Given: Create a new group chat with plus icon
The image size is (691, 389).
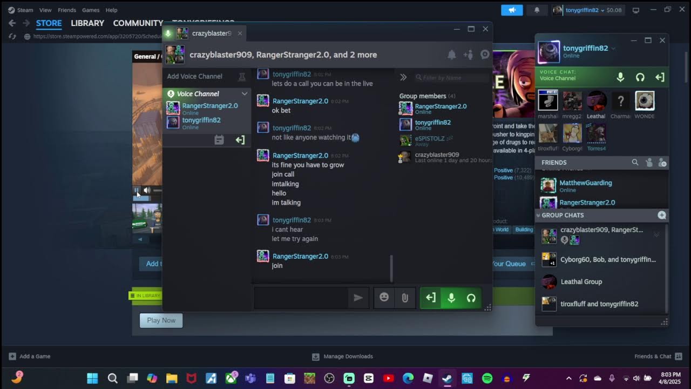Looking at the screenshot, I should click(662, 215).
